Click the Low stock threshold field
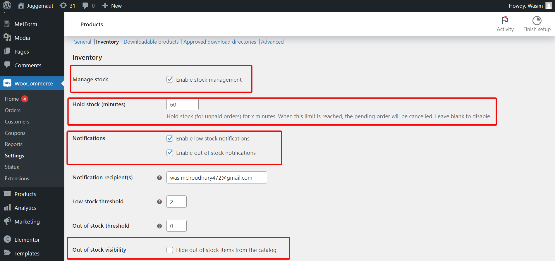Image resolution: width=555 pixels, height=261 pixels. pyautogui.click(x=176, y=202)
